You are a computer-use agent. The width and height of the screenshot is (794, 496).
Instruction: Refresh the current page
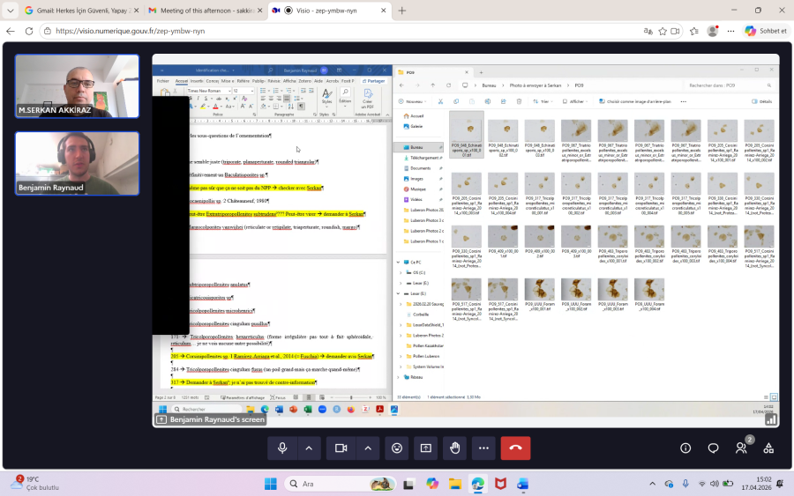coord(30,31)
